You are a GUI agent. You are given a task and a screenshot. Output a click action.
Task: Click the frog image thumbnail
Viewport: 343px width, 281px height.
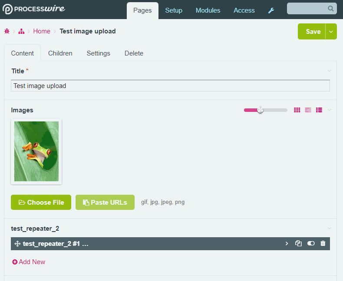coord(36,151)
